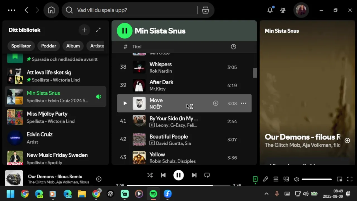Select the Poddar filter chip
This screenshot has width=357, height=201.
pos(49,46)
